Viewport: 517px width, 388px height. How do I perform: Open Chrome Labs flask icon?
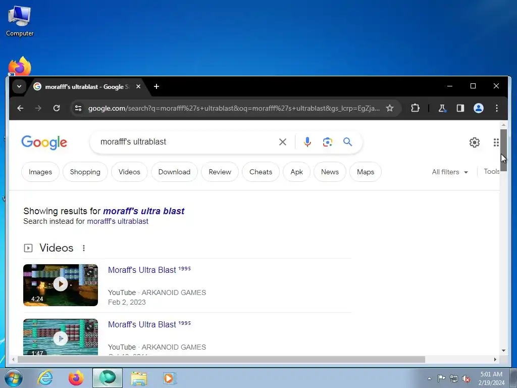coord(442,108)
